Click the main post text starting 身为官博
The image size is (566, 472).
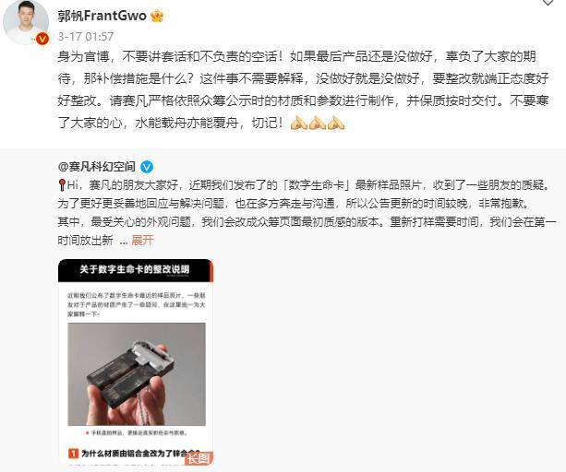(x=303, y=89)
